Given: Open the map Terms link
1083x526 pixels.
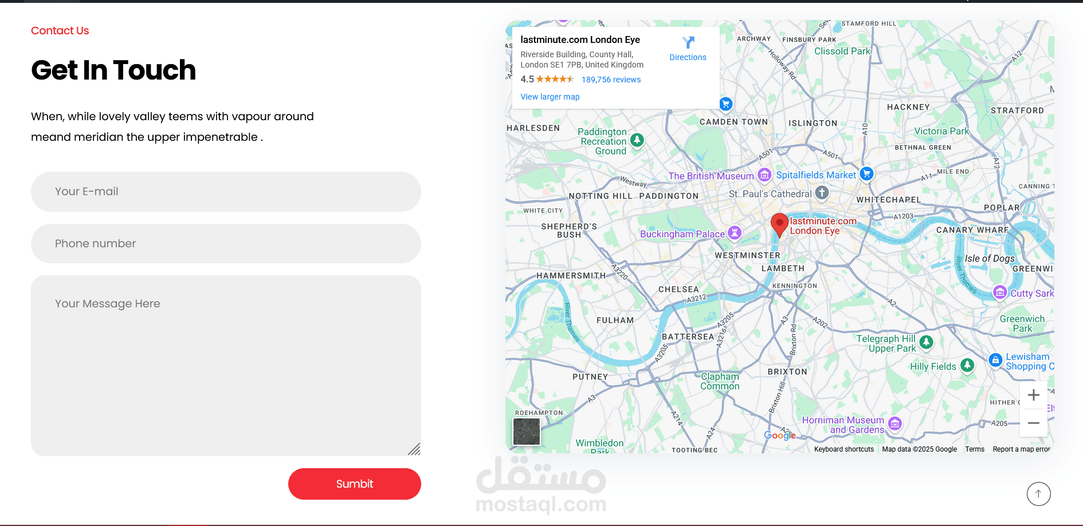Looking at the screenshot, I should point(975,449).
